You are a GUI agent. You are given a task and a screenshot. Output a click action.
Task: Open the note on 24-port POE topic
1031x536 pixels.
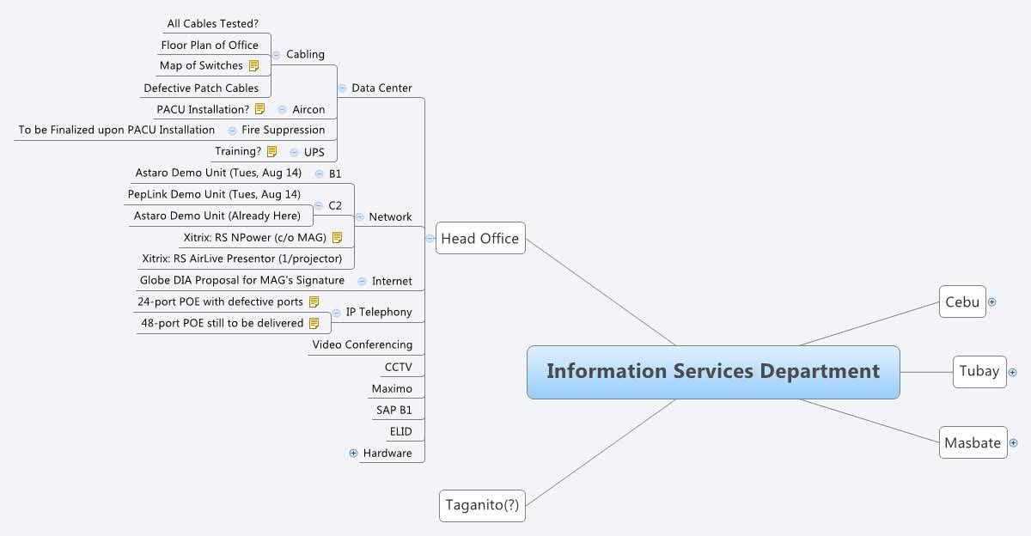[314, 301]
